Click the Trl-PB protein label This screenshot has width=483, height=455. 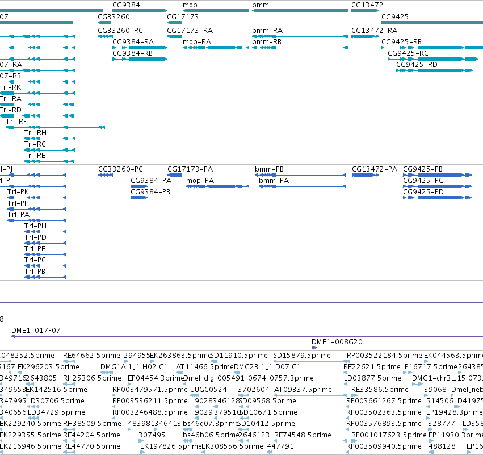click(35, 272)
